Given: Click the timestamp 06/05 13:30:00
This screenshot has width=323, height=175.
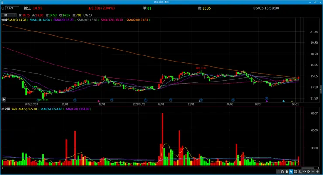Looking at the screenshot, I should 266,8.
